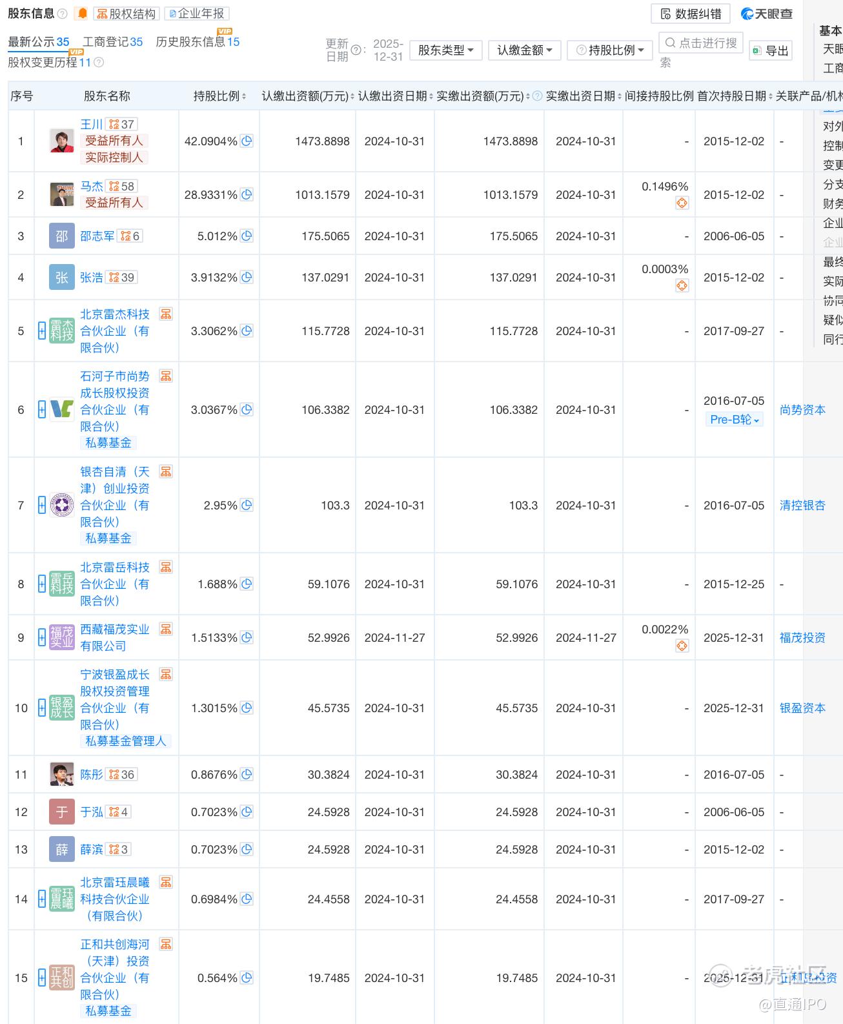The width and height of the screenshot is (843, 1024).
Task: Open shareholder 薛滨's profile link
Action: pos(92,850)
